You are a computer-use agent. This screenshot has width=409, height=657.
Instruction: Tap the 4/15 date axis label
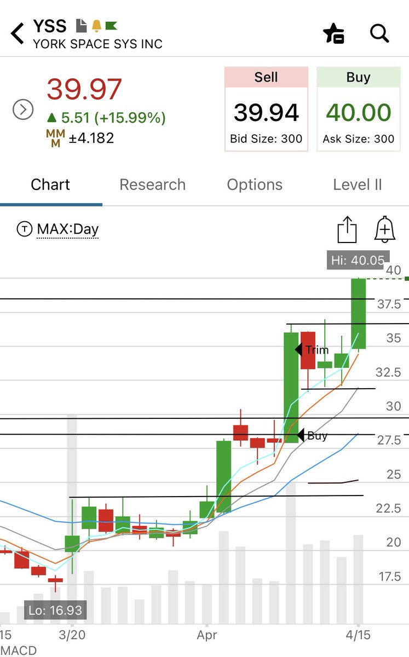358,635
